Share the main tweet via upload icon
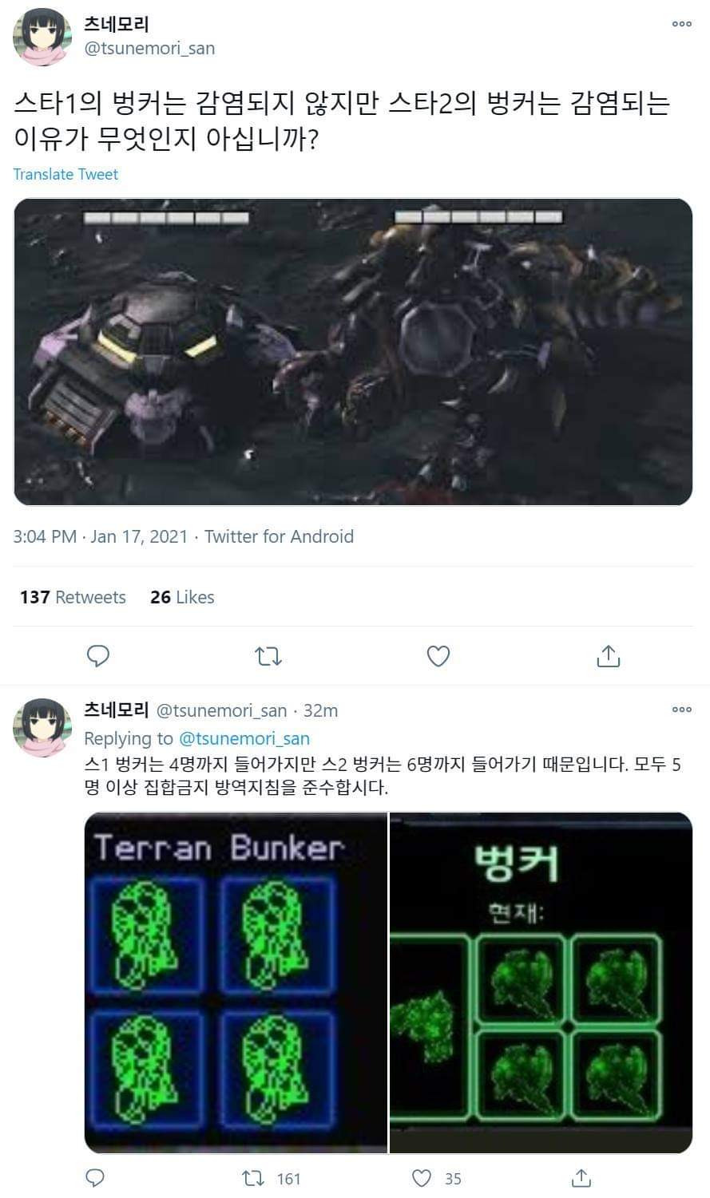Image resolution: width=710 pixels, height=1198 pixels. click(609, 656)
